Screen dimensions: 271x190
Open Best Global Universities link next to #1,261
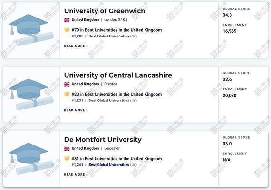[109, 165]
